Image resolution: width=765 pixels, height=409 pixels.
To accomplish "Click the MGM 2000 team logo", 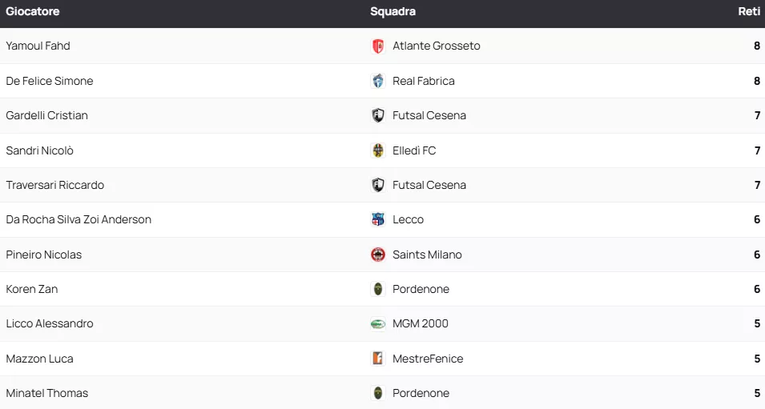I will 378,323.
